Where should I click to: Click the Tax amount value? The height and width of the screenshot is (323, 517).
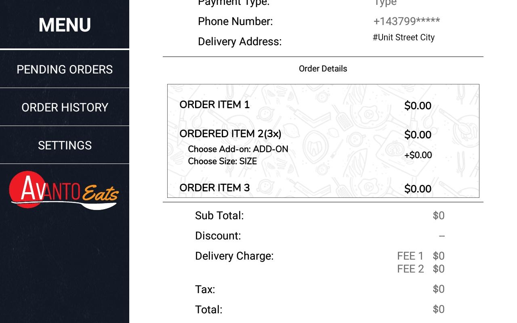coord(438,289)
